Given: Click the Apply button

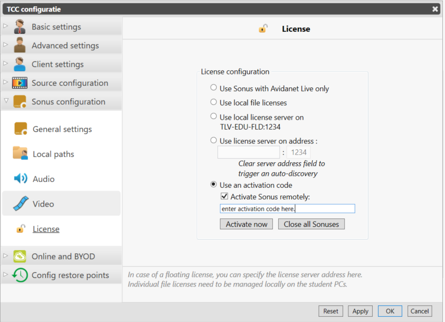Looking at the screenshot, I should pyautogui.click(x=360, y=311).
